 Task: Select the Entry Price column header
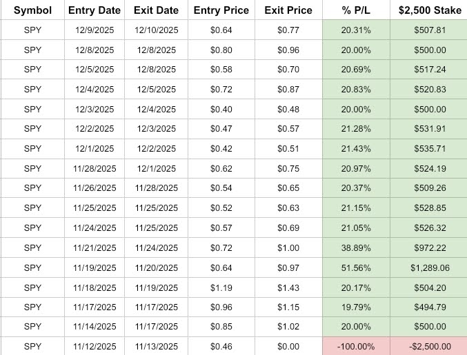coord(221,10)
